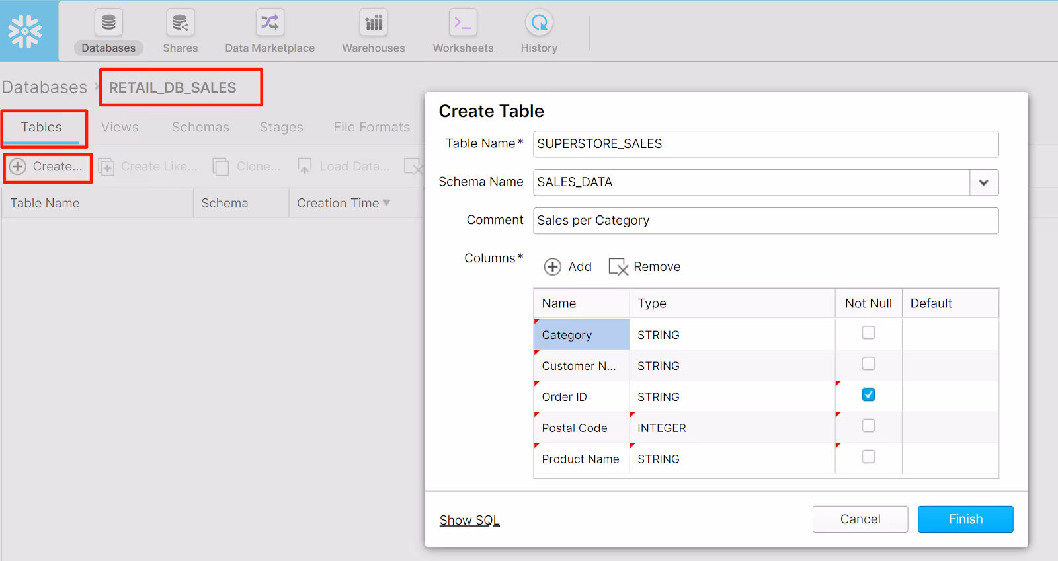Click the Schema column header

(x=241, y=203)
